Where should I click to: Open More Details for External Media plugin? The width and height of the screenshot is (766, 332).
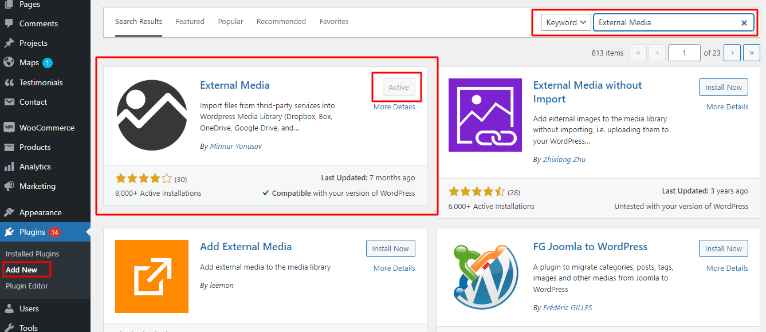(394, 106)
